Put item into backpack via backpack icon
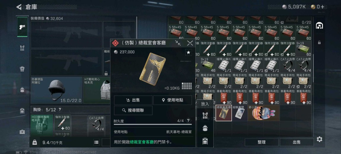This screenshot has width=341, height=154. point(205,128)
